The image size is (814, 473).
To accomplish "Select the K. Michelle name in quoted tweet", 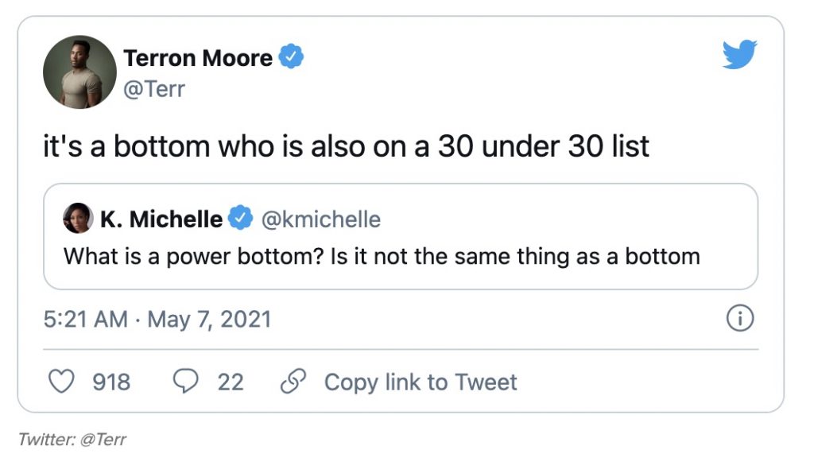I will point(161,219).
